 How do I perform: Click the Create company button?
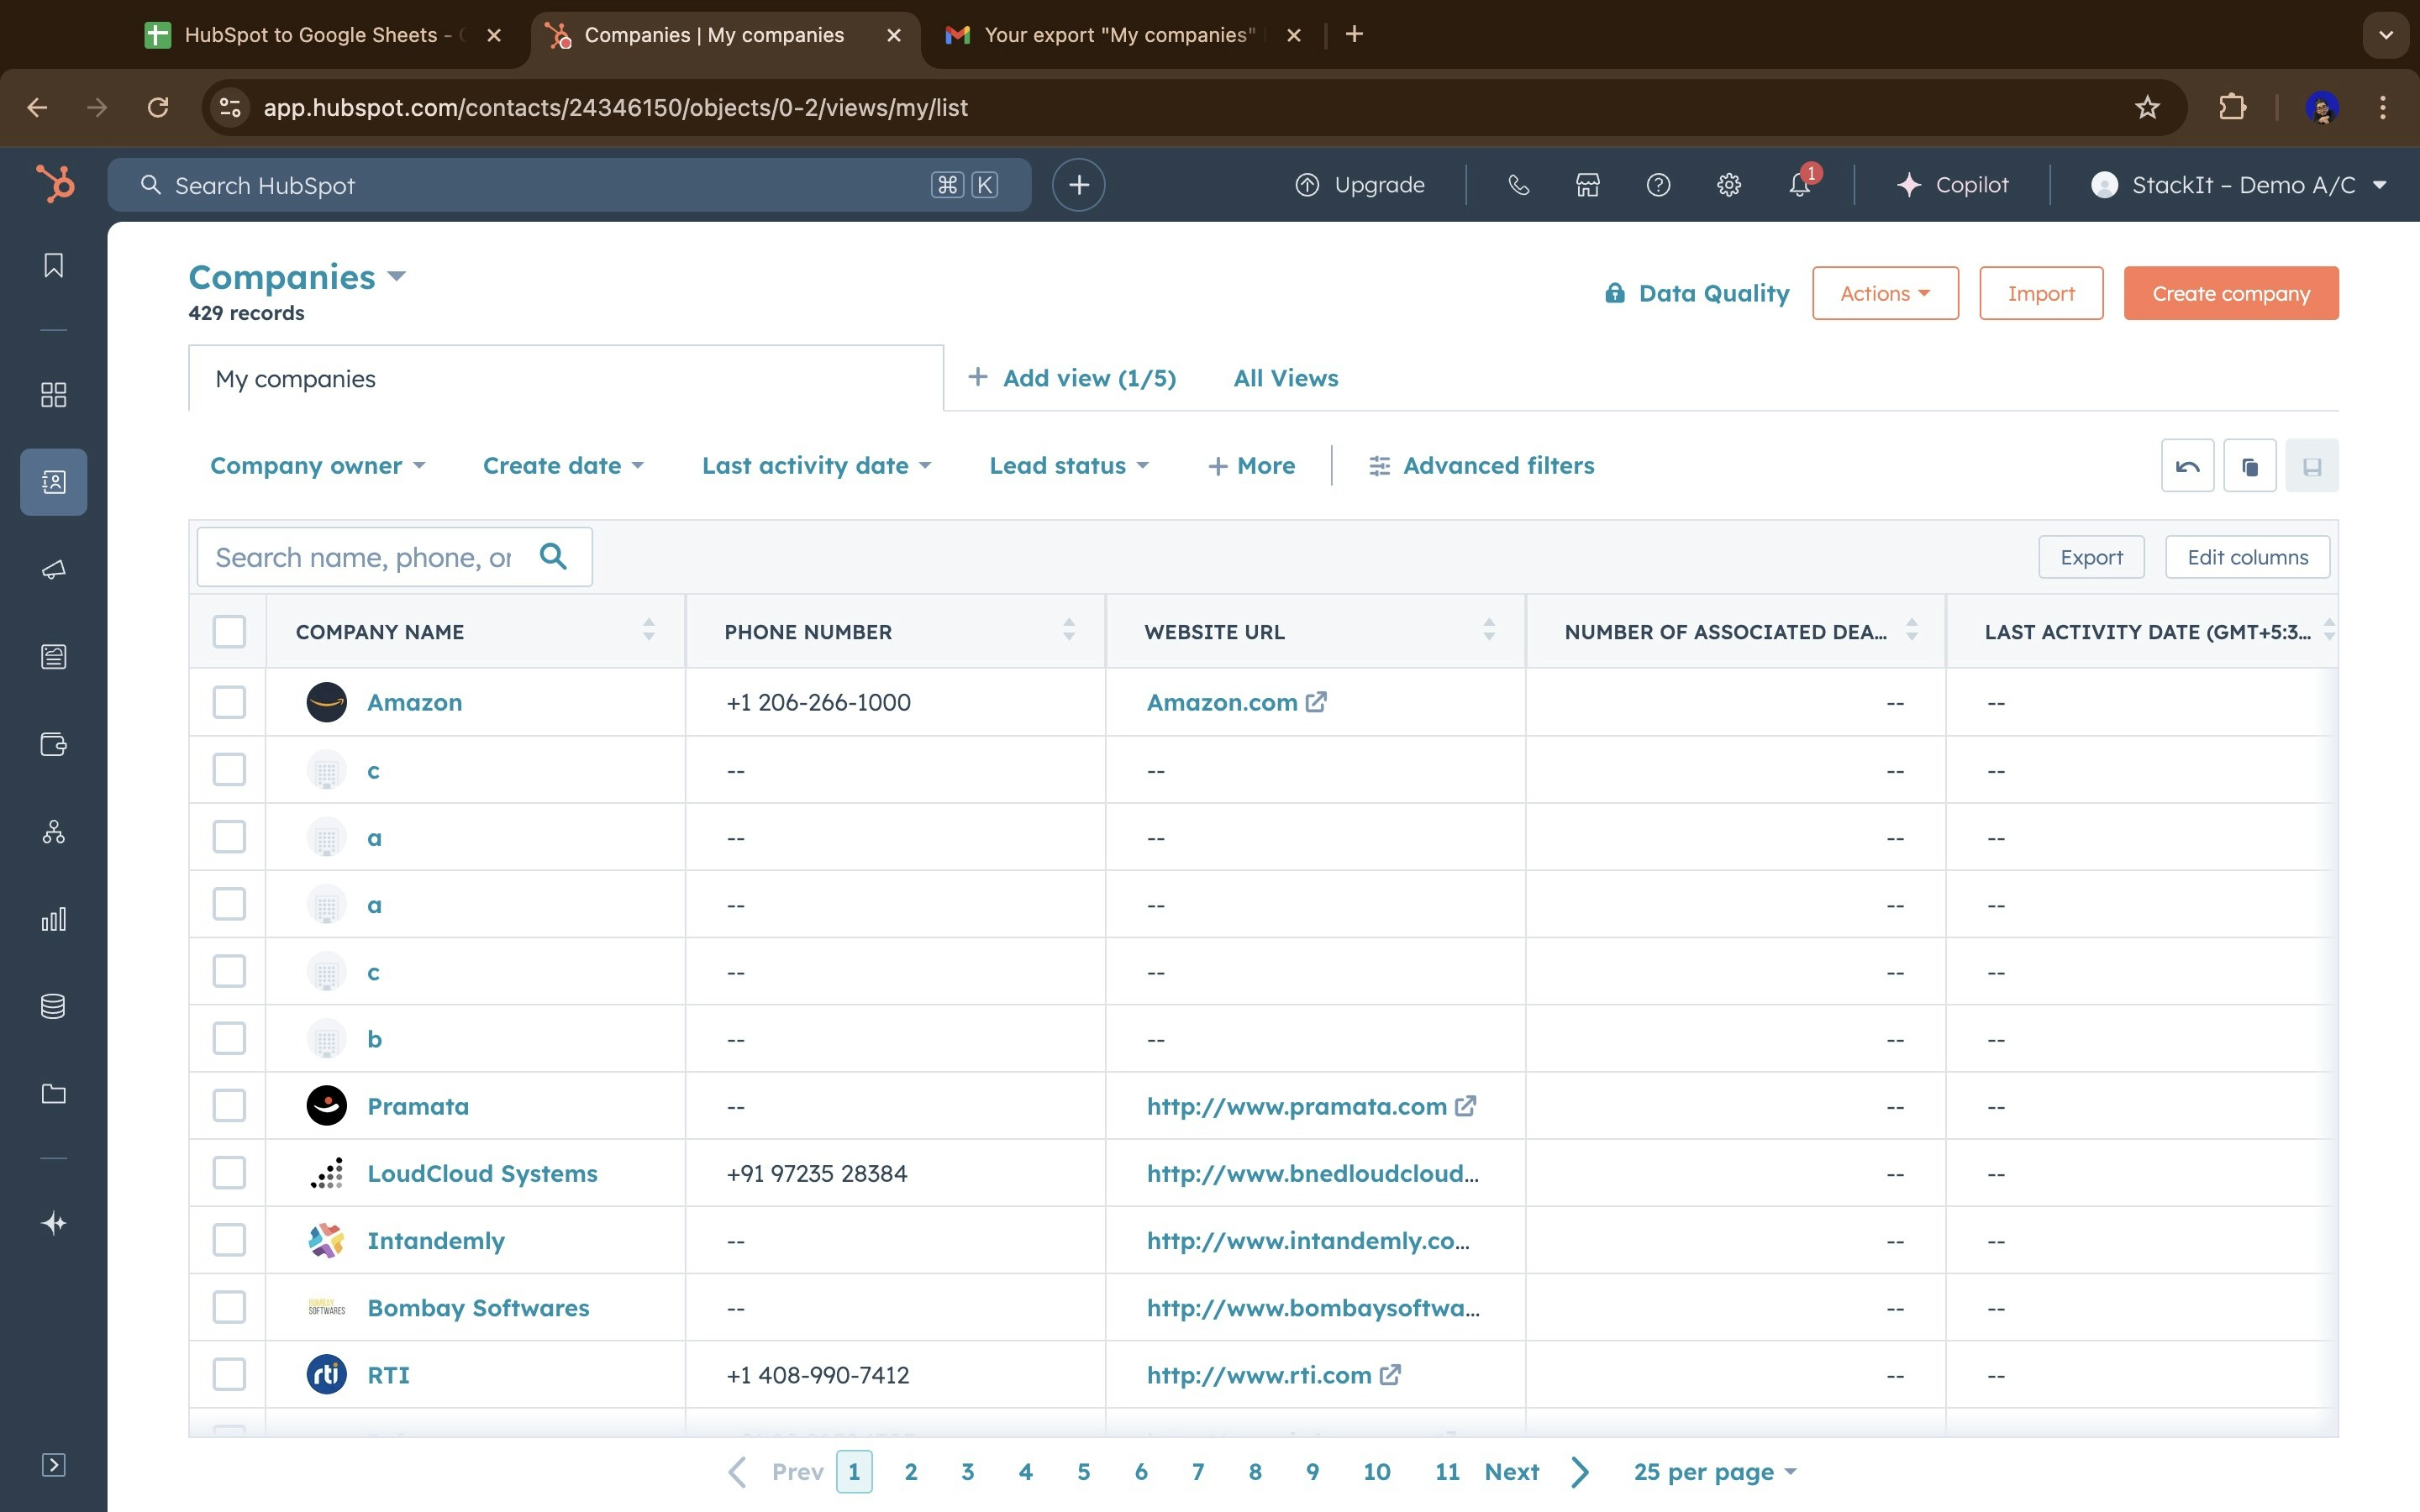(2230, 293)
